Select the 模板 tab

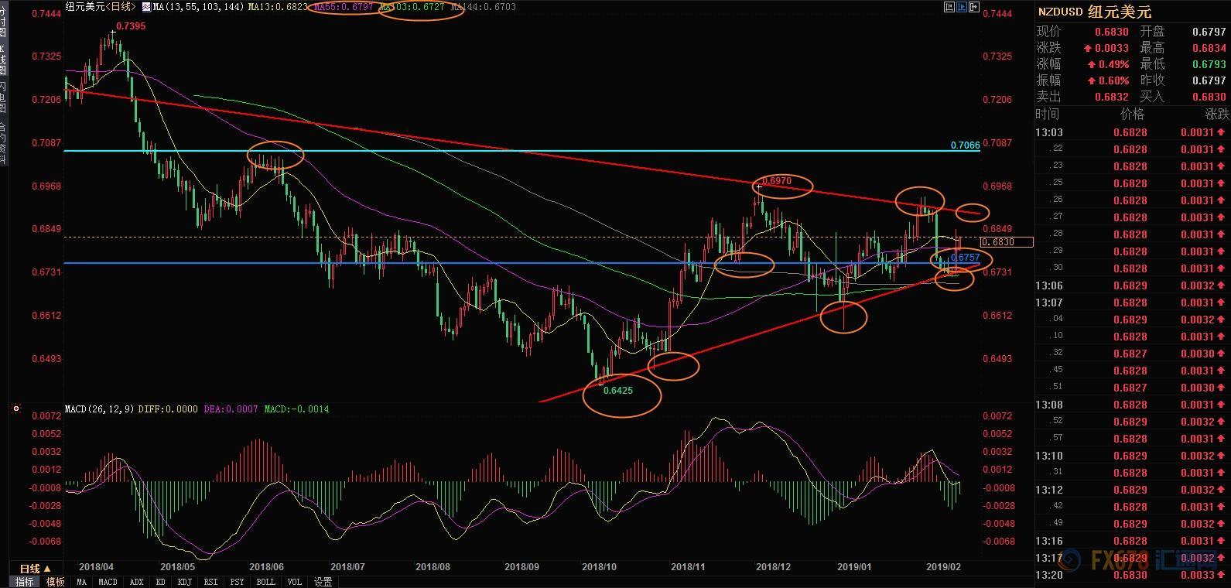pyautogui.click(x=55, y=582)
